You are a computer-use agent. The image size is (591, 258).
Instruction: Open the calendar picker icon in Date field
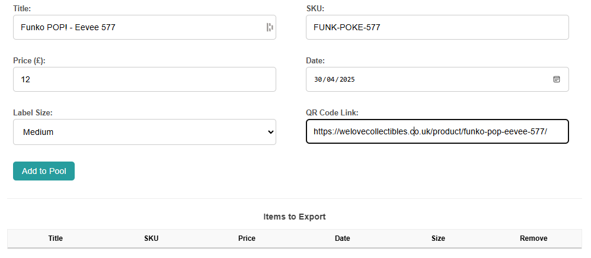(556, 79)
